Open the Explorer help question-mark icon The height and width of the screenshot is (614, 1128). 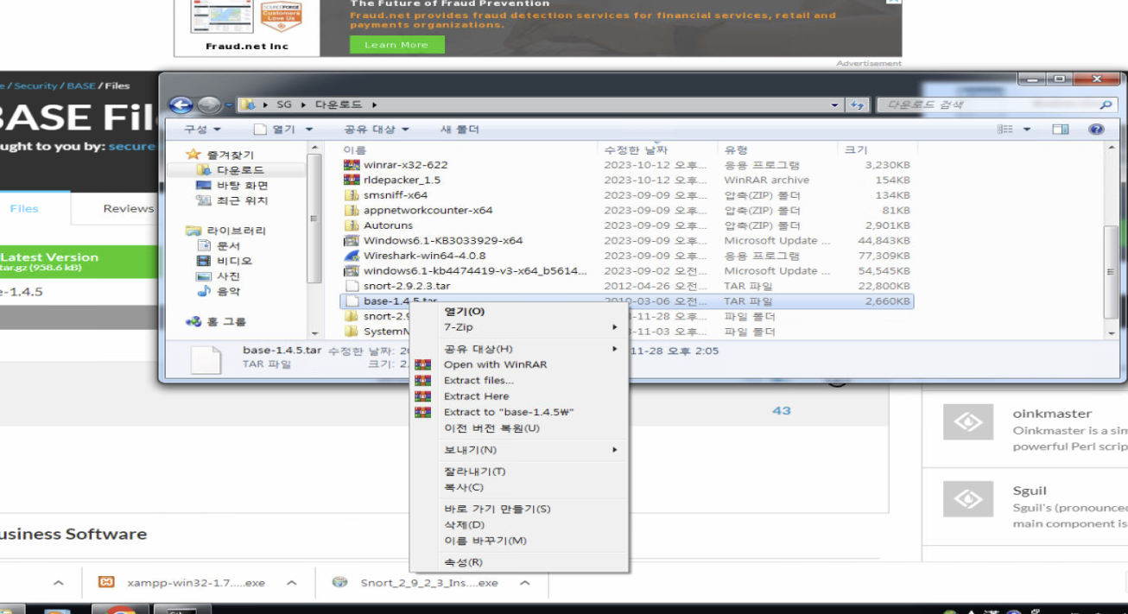[1096, 130]
